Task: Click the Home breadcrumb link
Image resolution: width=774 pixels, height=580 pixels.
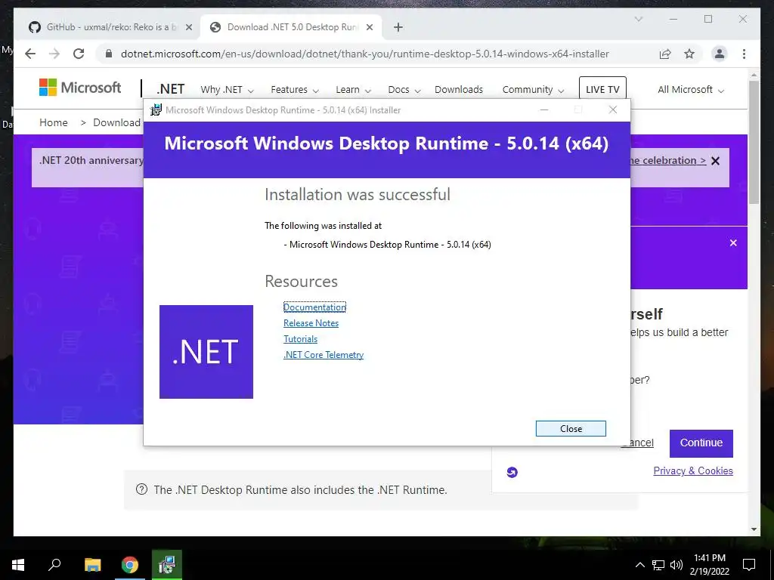Action: point(54,122)
